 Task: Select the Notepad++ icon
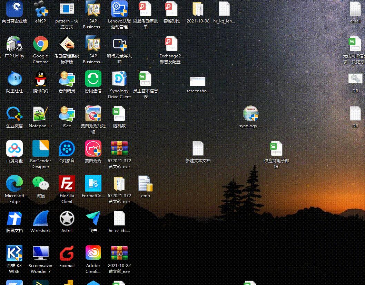(x=40, y=113)
